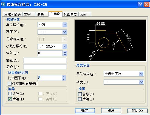Viewport: 150px width, 115px height.
Task: Switch to the 直线和箭头 tab
Action: pyautogui.click(x=12, y=14)
